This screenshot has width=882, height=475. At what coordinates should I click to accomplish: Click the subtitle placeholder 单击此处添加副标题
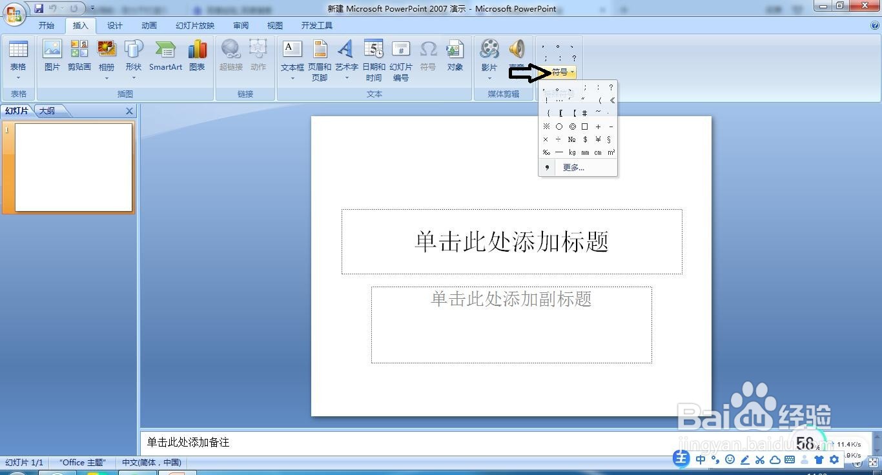[511, 325]
